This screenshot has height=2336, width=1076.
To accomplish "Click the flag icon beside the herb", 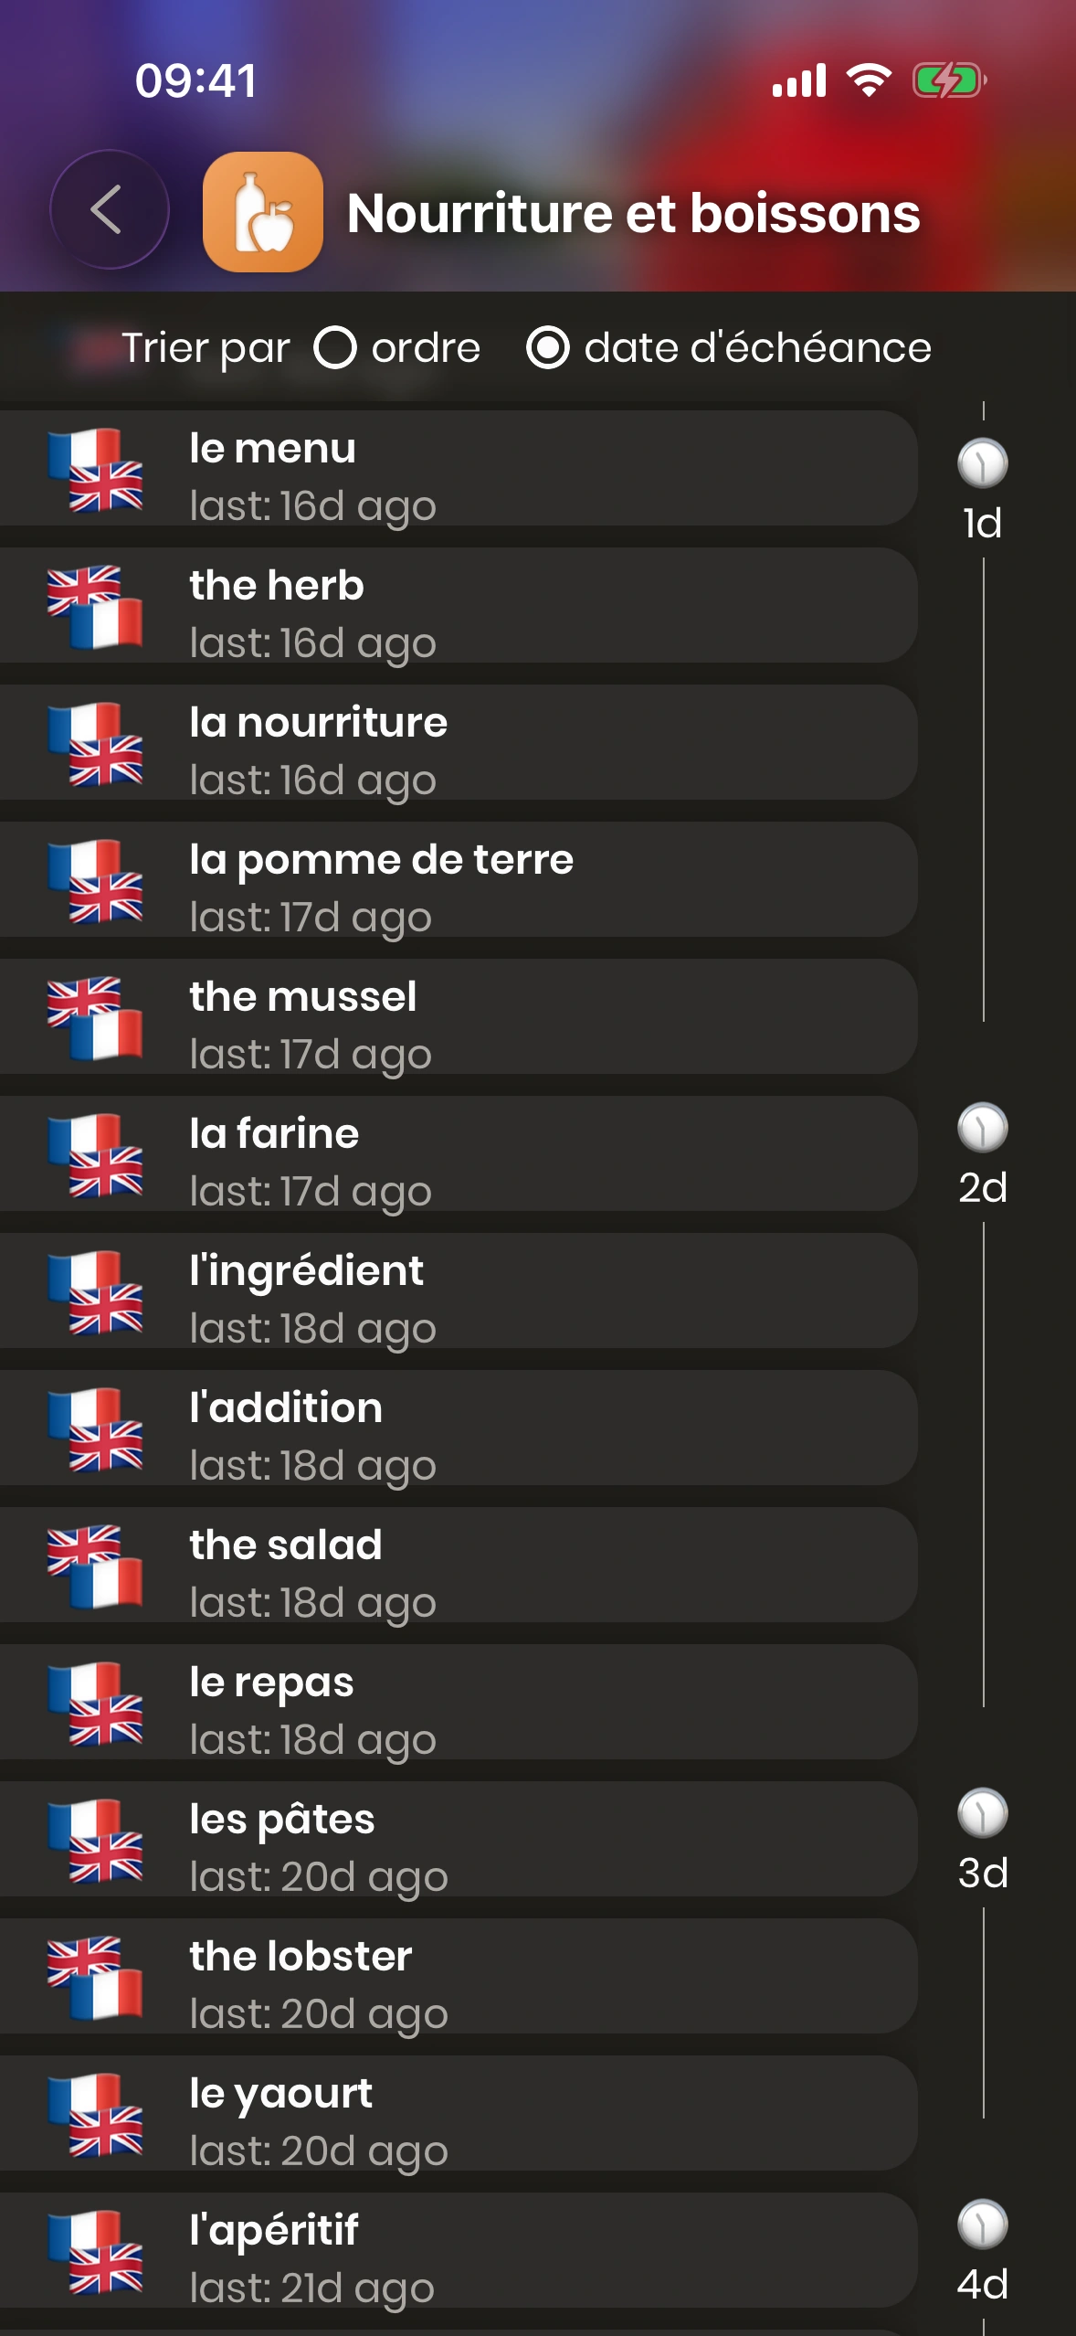I will [95, 607].
